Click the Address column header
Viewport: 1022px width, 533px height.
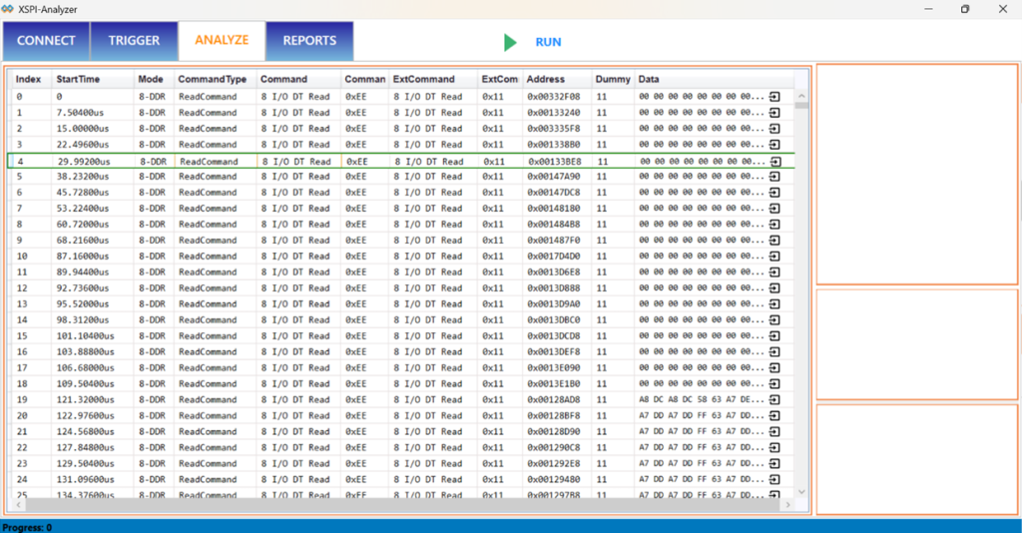coord(545,79)
